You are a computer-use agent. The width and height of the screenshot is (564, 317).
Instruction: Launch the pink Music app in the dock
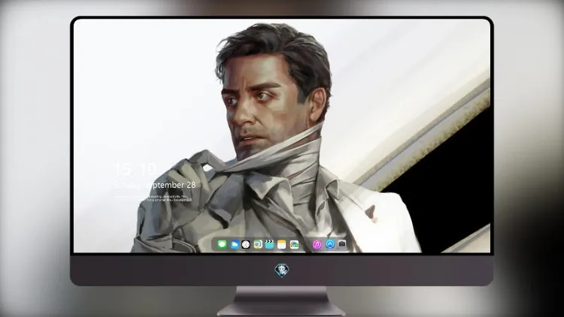point(317,245)
